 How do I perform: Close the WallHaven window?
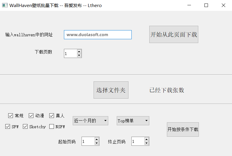223,5
